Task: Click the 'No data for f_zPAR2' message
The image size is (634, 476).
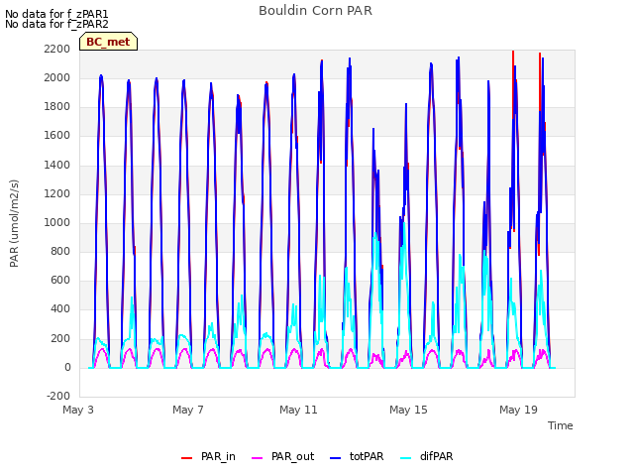Action: (x=56, y=24)
